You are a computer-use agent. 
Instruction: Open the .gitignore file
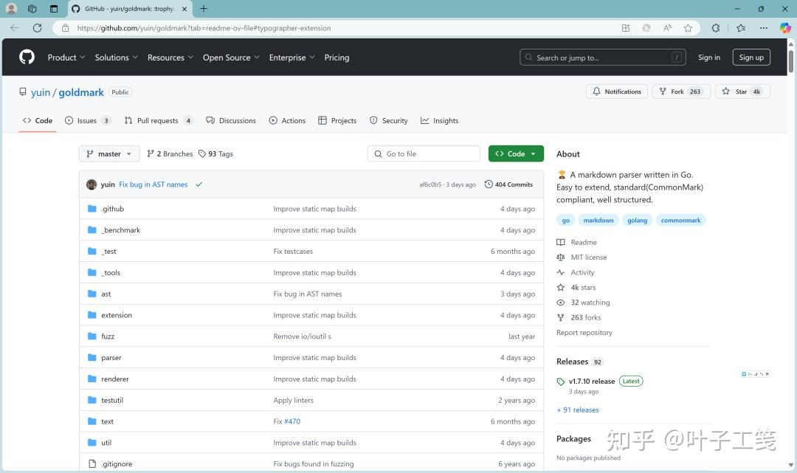[117, 464]
